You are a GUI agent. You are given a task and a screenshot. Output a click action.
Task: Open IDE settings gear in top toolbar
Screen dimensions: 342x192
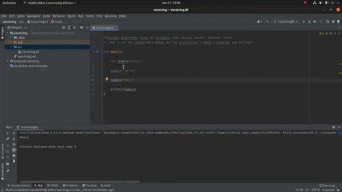(333, 21)
